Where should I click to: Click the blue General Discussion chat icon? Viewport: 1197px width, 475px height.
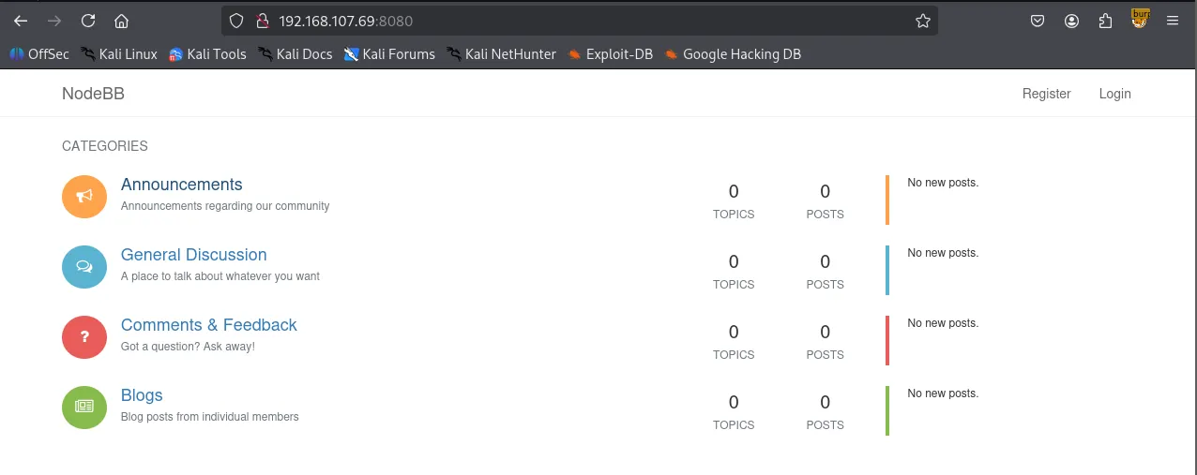[84, 266]
